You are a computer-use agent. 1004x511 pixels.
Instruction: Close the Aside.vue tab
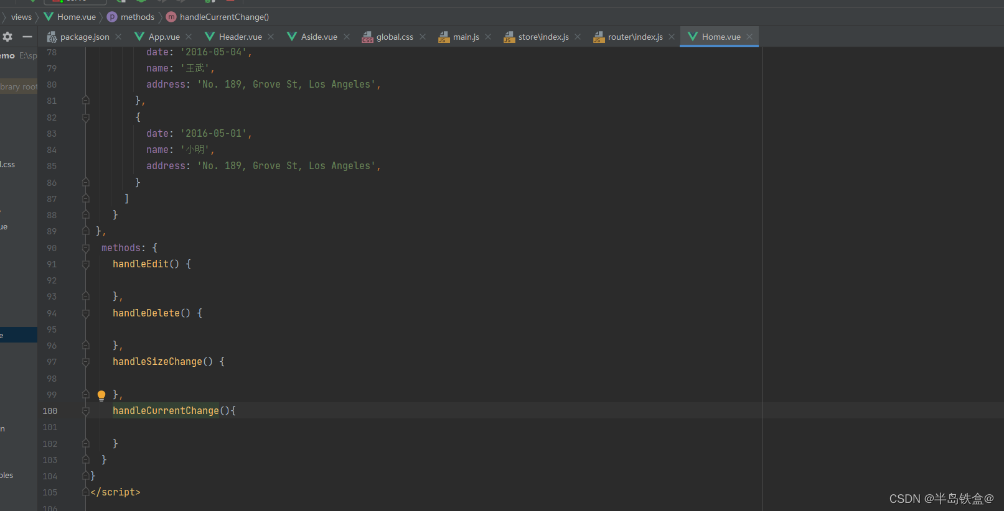(x=347, y=37)
